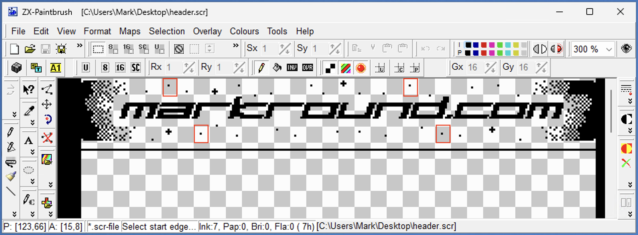This screenshot has width=638, height=235.
Task: Select the pencil draw mode icon
Action: pos(261,68)
